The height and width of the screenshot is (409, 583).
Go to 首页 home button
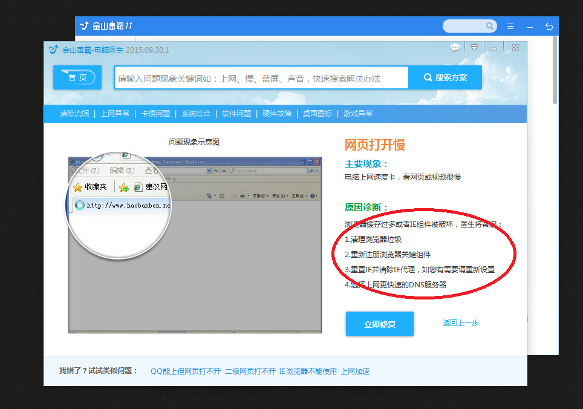coord(77,77)
